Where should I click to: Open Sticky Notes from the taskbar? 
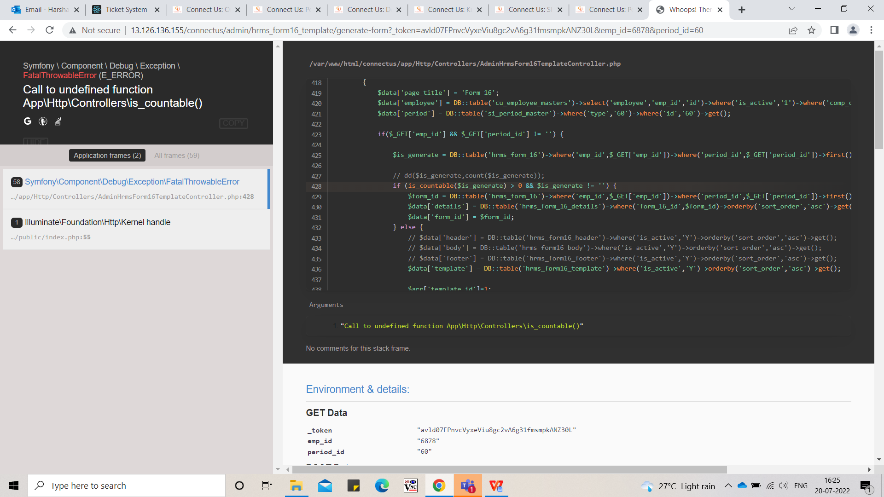tap(354, 485)
